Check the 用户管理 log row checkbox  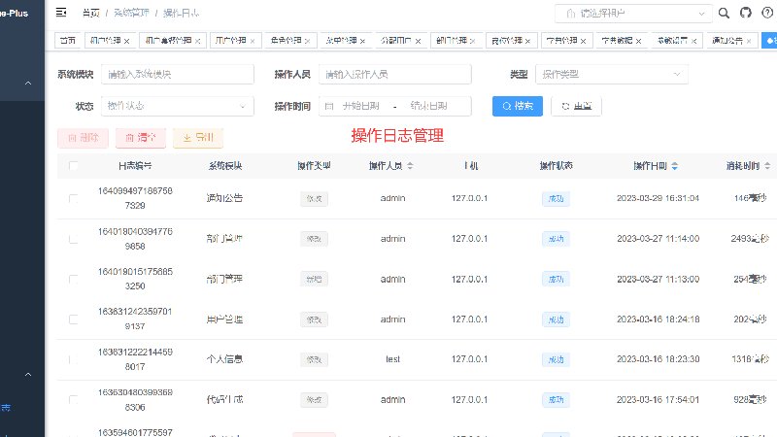click(74, 319)
